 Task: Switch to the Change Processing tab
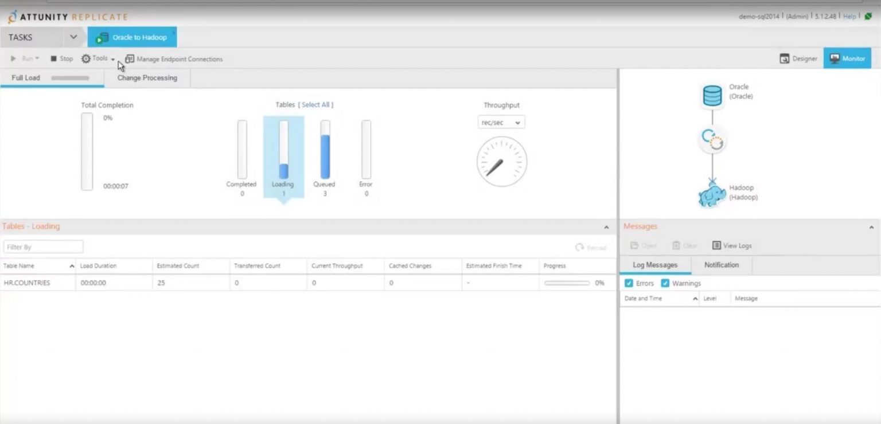[x=147, y=77]
